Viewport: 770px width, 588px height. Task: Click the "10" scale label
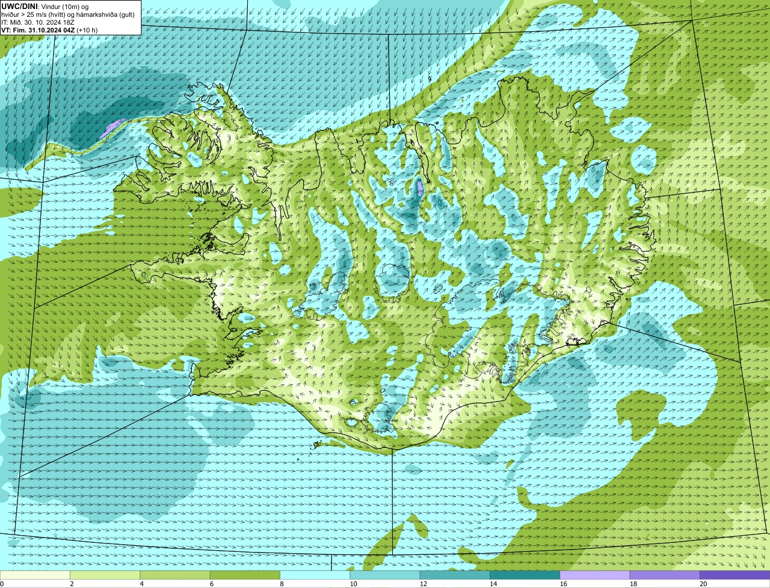click(353, 584)
